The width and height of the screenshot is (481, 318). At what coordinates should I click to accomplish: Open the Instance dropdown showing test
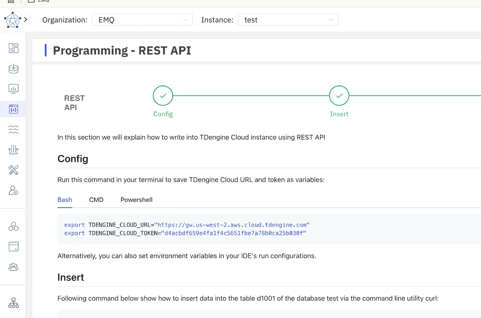coord(288,20)
